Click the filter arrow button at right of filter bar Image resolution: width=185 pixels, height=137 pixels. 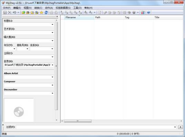point(181,127)
